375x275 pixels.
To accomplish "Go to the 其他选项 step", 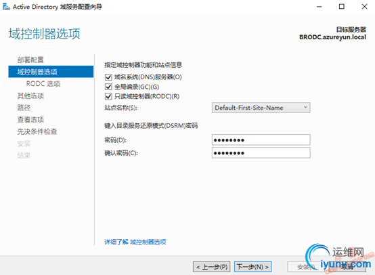I will [30, 96].
